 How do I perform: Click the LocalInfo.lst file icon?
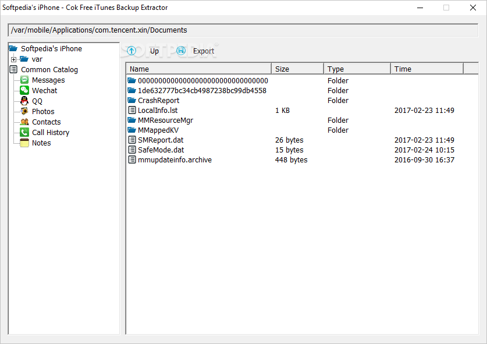click(x=132, y=110)
